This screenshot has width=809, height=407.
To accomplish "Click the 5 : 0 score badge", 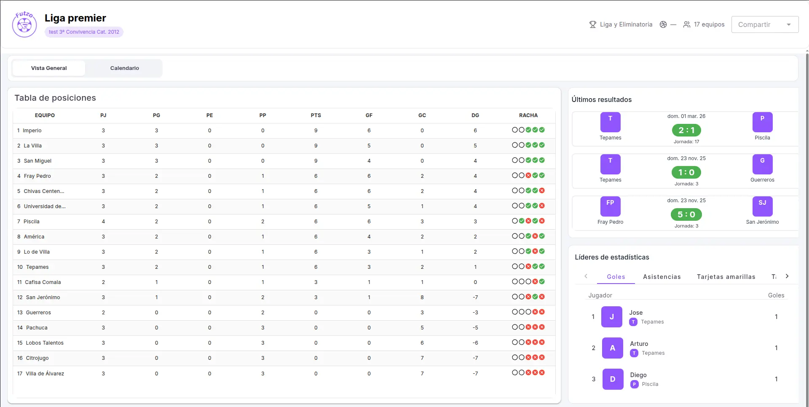I will pyautogui.click(x=686, y=214).
